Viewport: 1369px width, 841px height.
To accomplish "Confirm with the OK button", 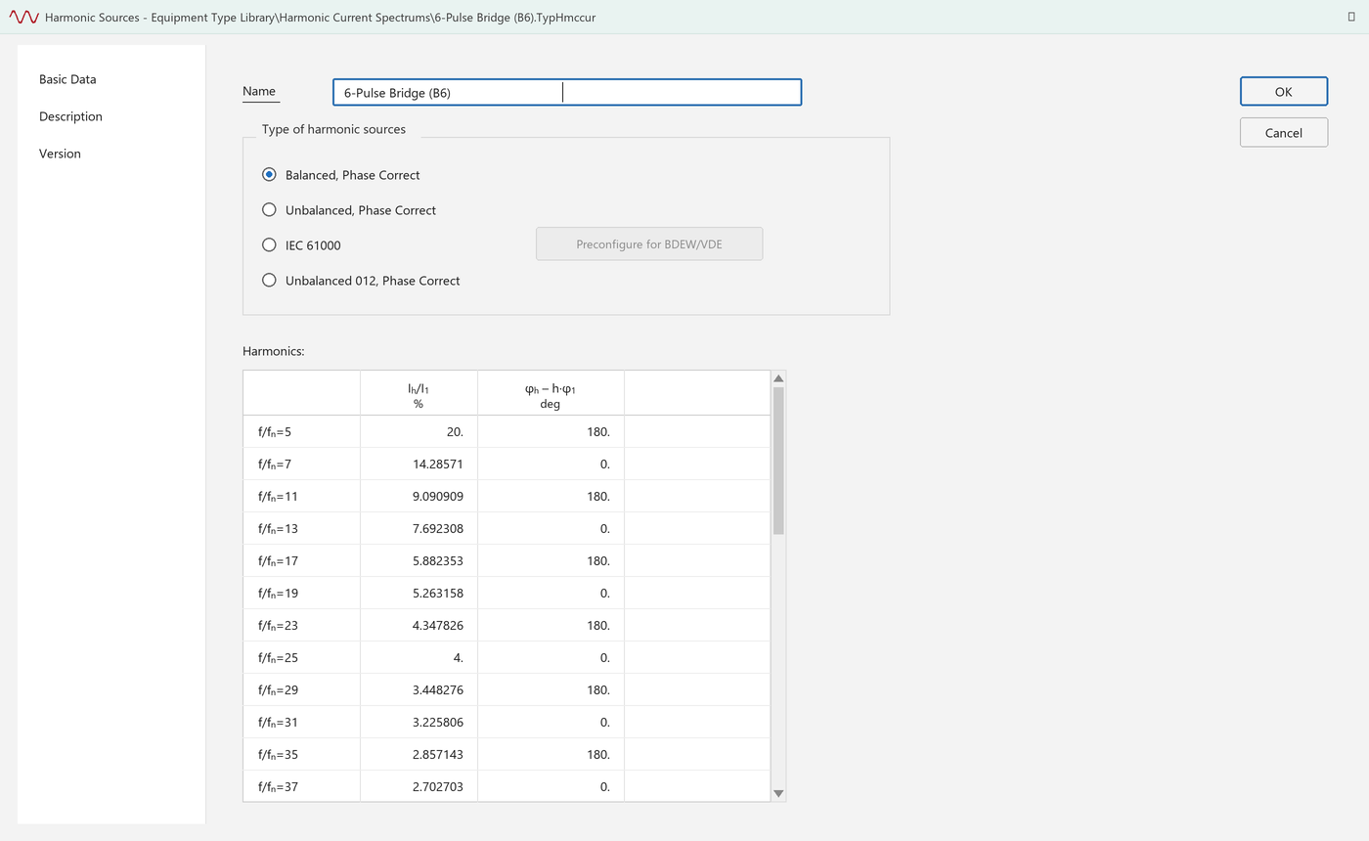I will point(1283,91).
